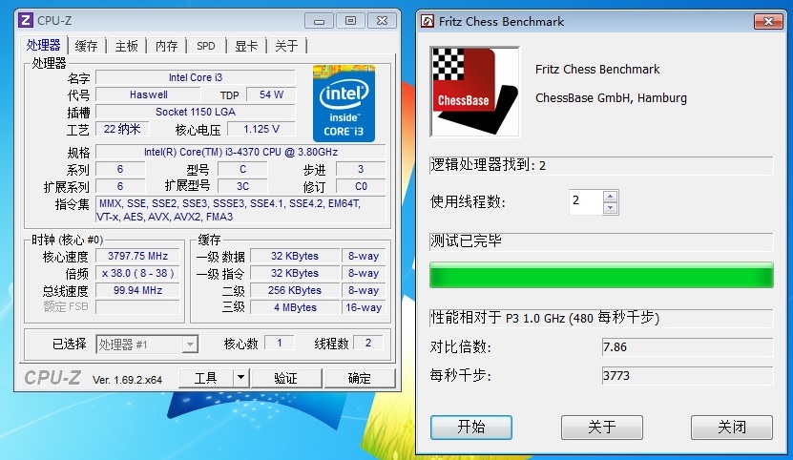
Task: Click the Haswell code name value
Action: click(148, 94)
